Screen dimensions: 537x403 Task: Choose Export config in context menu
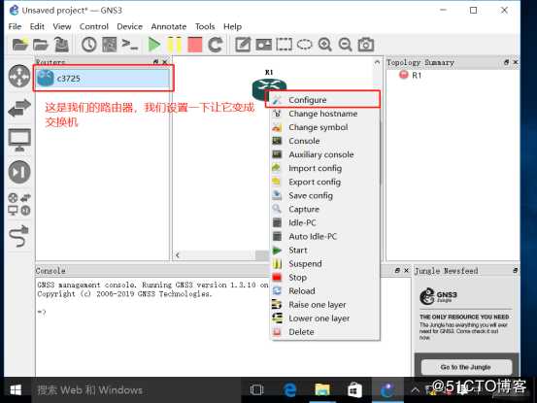coord(325,183)
